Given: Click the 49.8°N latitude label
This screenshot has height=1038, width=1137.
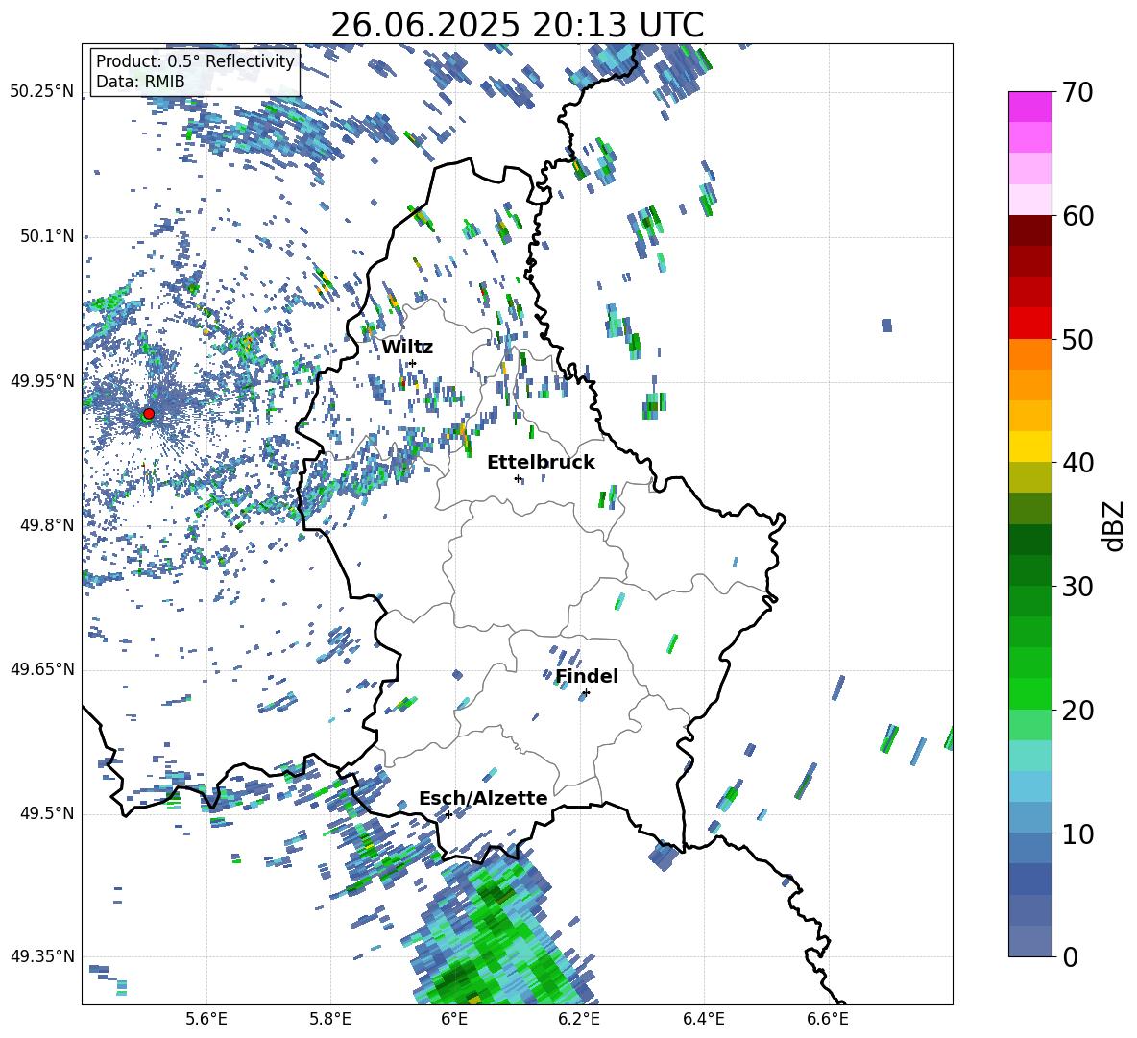Looking at the screenshot, I should (46, 525).
